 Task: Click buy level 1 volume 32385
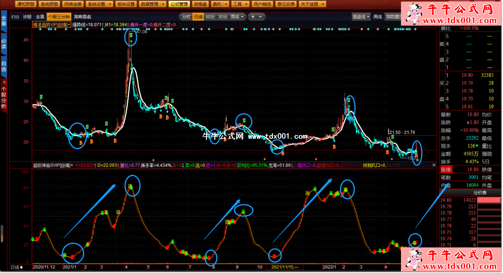(487, 75)
